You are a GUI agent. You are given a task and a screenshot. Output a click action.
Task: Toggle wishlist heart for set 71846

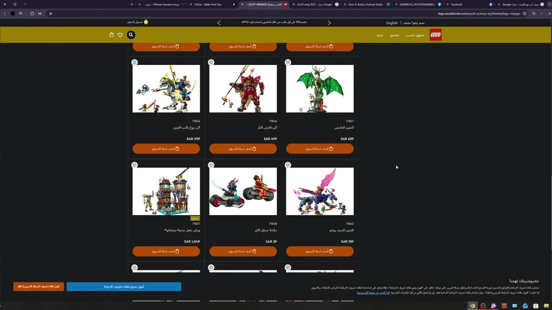(211, 62)
